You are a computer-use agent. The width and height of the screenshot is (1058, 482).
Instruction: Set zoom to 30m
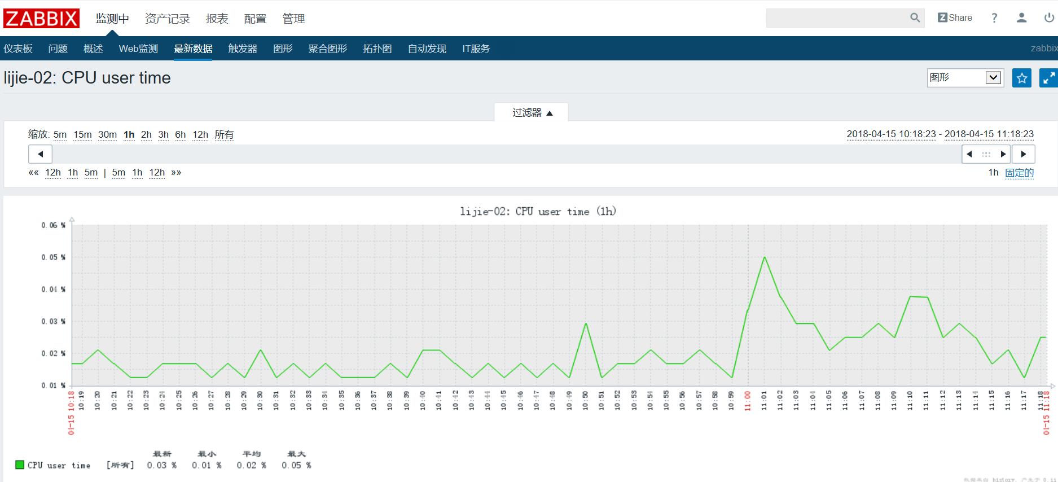[107, 134]
